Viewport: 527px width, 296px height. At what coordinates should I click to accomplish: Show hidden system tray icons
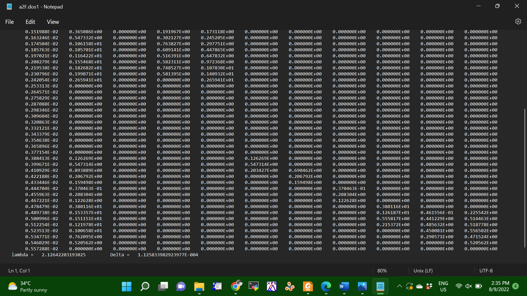(400, 286)
